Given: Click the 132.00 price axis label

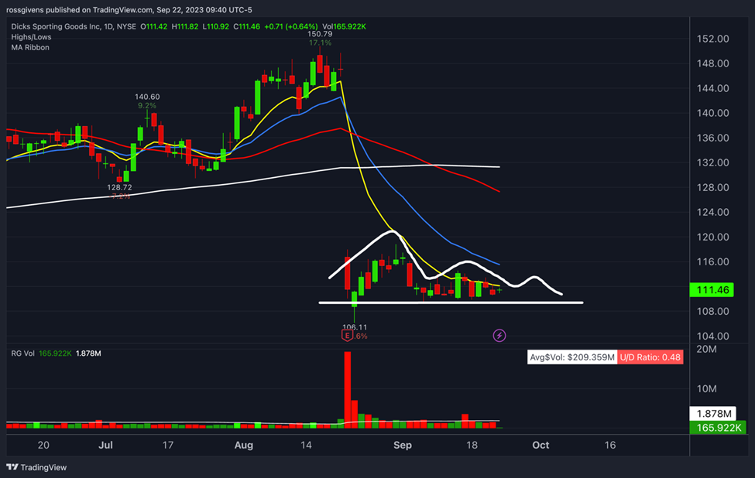Looking at the screenshot, I should [x=712, y=162].
